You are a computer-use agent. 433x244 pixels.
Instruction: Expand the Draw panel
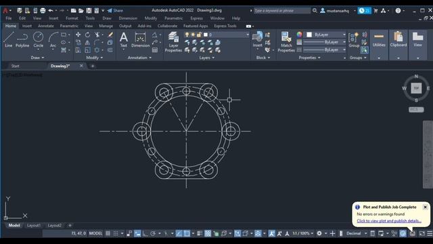pos(37,58)
